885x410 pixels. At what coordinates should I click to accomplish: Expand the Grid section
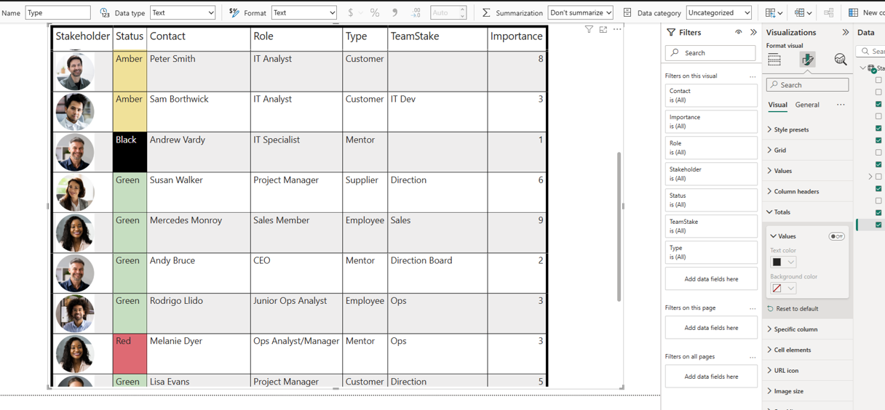[808, 150]
